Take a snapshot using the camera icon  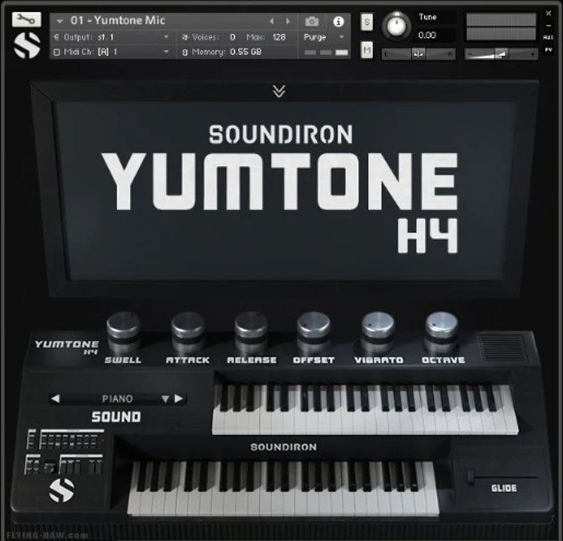(x=312, y=22)
